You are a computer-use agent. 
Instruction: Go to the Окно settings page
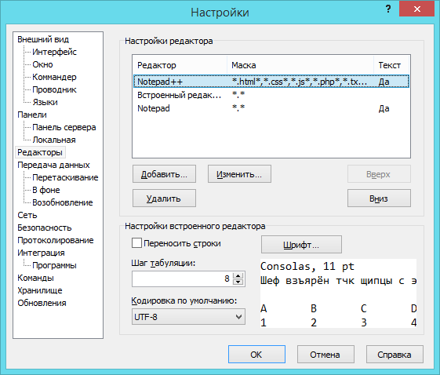(x=42, y=64)
